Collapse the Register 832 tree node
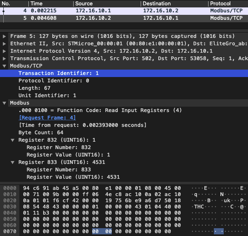This screenshot has height=236, width=248. (13, 140)
